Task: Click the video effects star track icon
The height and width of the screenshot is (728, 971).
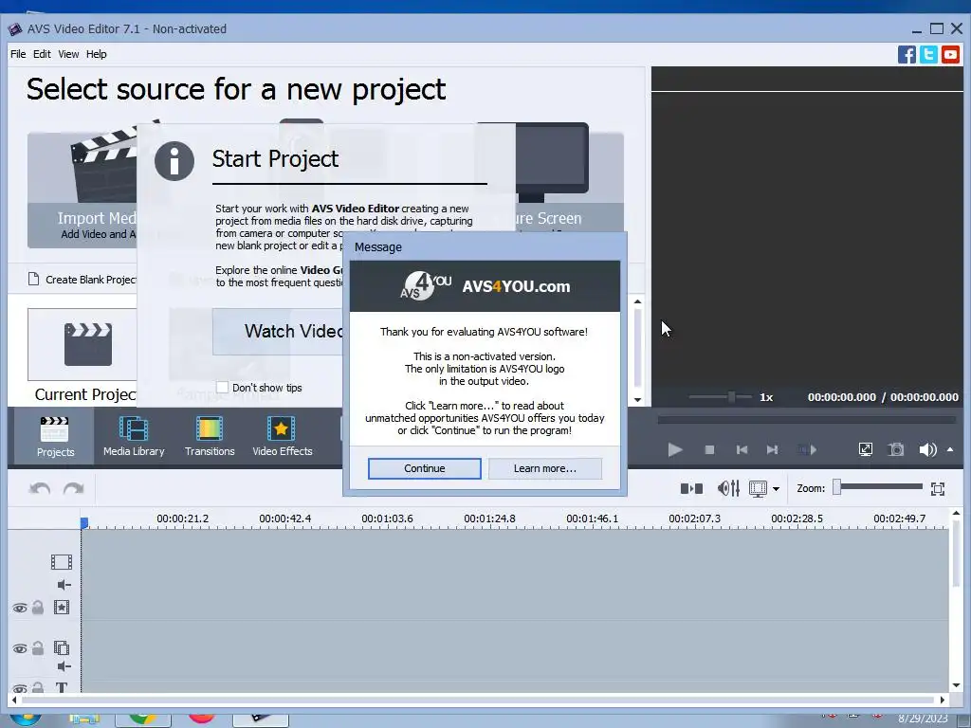Action: pos(62,608)
